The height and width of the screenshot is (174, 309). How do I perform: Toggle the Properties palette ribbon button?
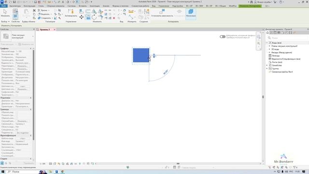coord(15,17)
